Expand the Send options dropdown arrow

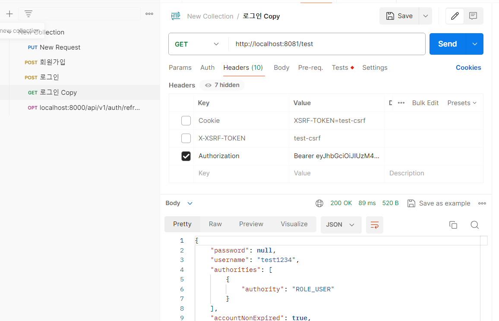(474, 44)
